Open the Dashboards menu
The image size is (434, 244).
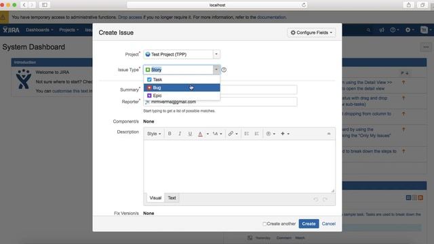(x=39, y=30)
